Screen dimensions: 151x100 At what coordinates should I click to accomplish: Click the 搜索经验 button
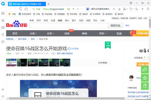click(116, 25)
